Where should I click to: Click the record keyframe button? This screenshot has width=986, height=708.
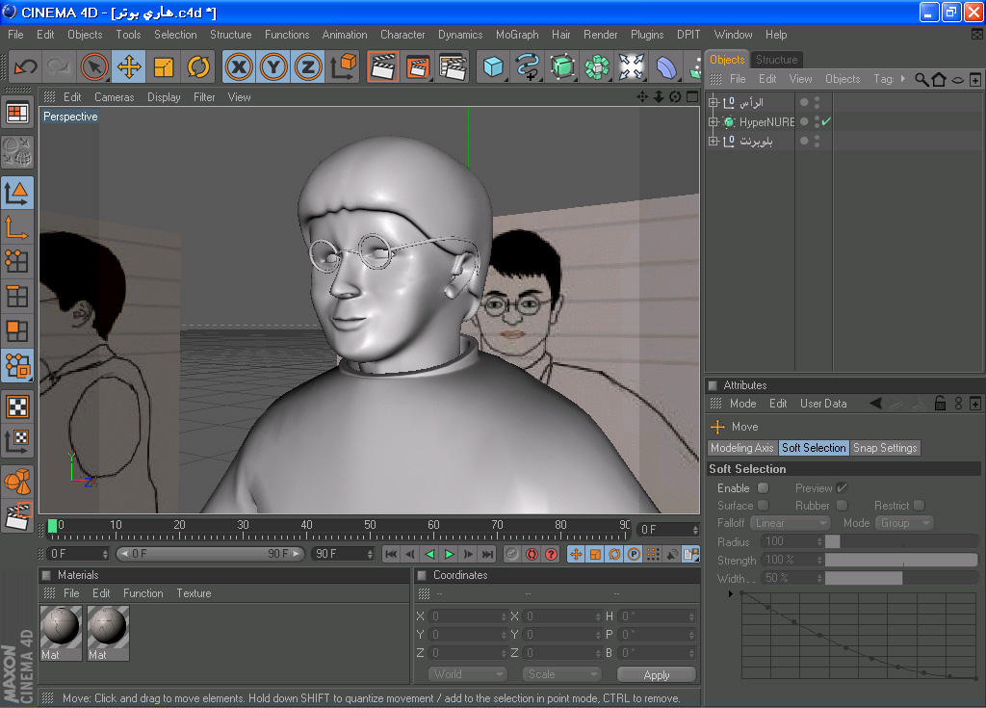[512, 554]
